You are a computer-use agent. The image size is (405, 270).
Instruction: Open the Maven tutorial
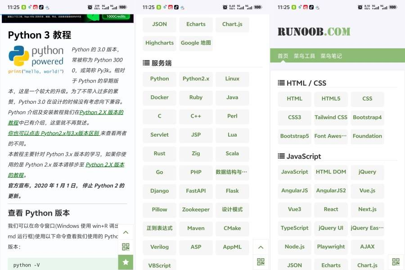[196, 229]
